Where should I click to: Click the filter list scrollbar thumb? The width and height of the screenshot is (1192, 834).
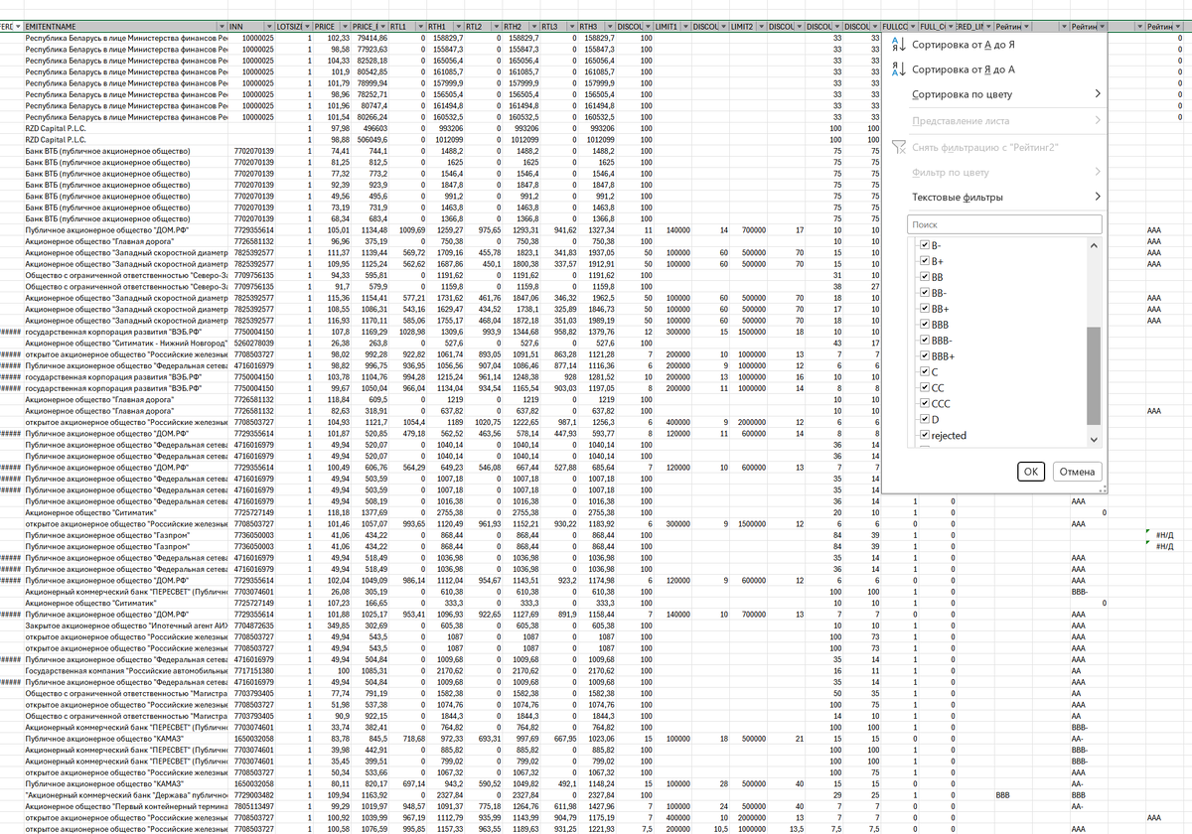pos(1095,375)
